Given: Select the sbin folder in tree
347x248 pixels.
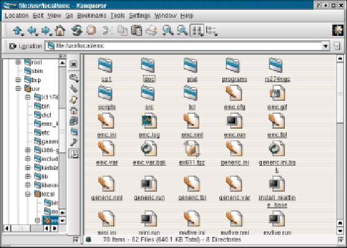Looking at the screenshot, I should point(34,71).
